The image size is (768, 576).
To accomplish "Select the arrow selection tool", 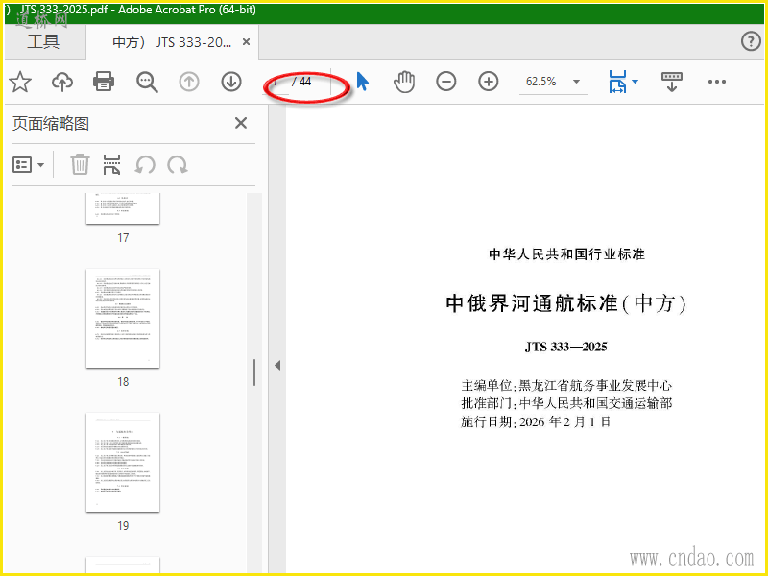I will 363,82.
